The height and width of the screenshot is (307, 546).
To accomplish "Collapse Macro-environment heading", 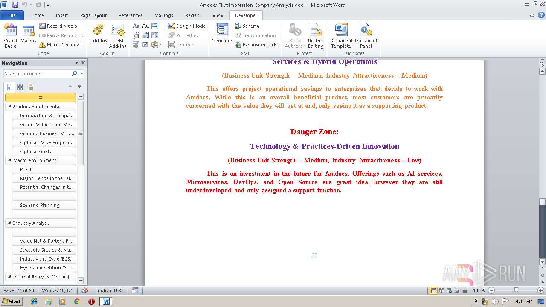I will (x=9, y=160).
